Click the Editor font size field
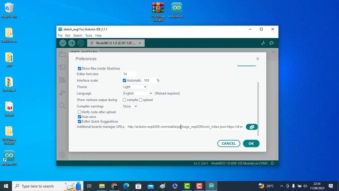339x191 pixels. 129,74
